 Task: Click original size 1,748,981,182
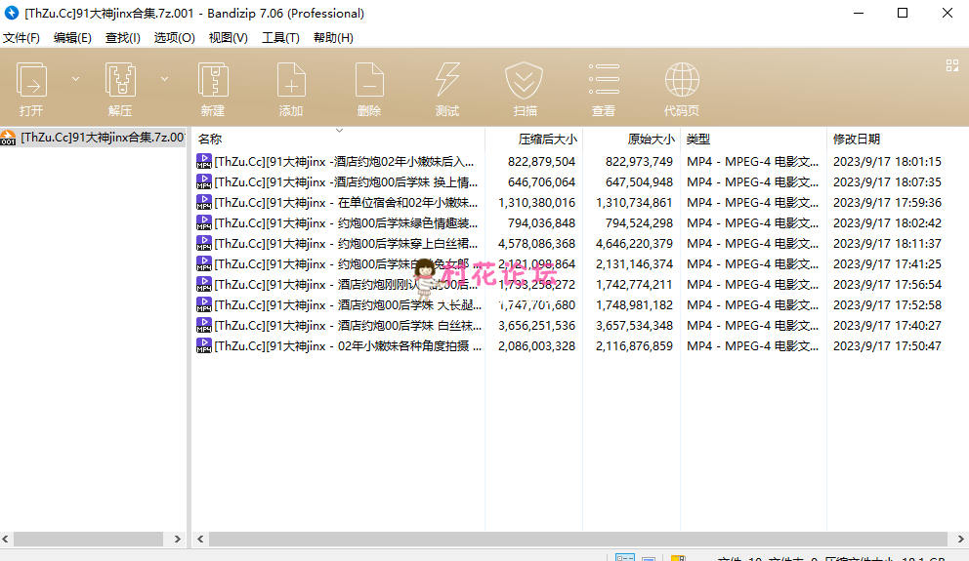coord(634,304)
